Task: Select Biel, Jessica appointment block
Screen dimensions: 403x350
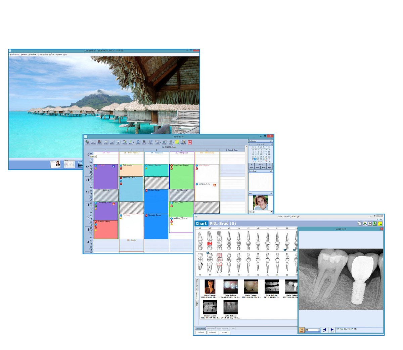Action: (131, 170)
